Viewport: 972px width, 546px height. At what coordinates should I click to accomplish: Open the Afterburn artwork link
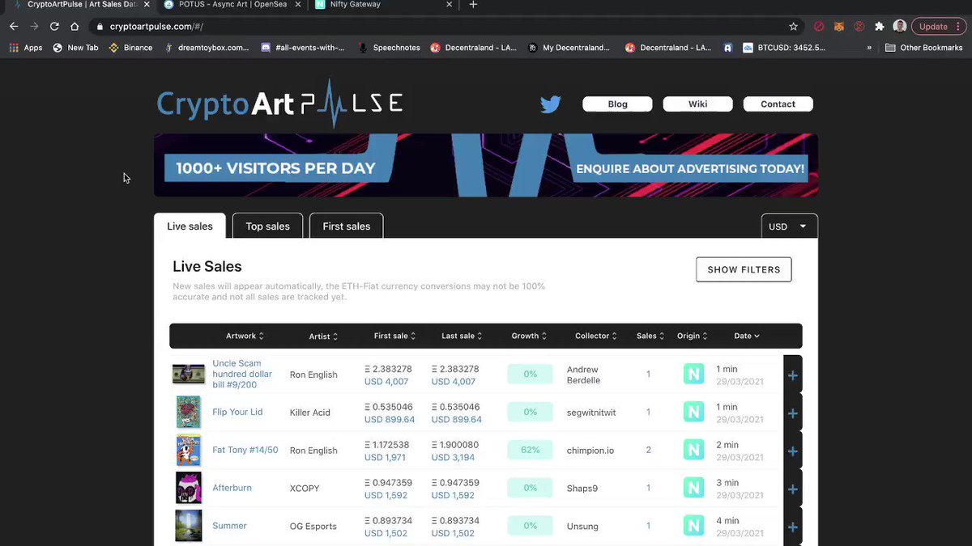pyautogui.click(x=232, y=488)
